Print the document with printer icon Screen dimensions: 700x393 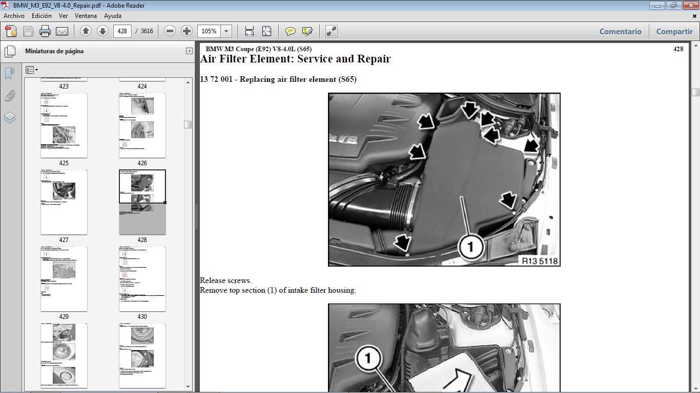(x=45, y=31)
